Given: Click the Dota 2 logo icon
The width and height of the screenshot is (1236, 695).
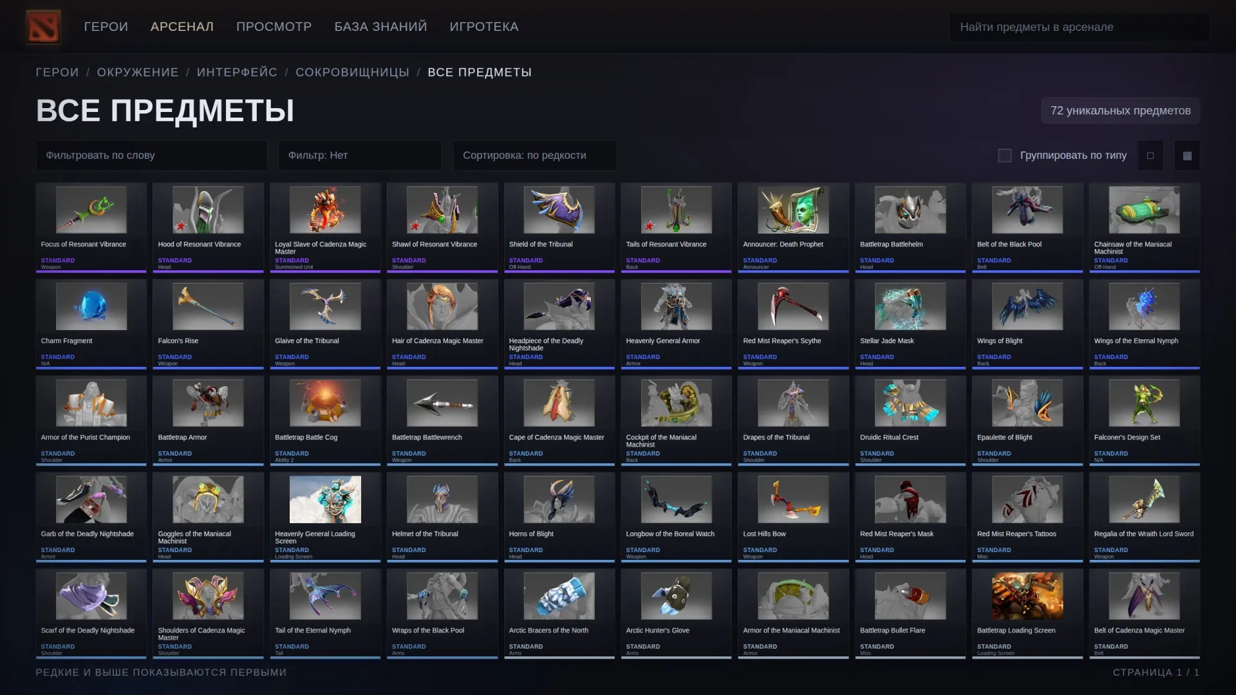Looking at the screenshot, I should tap(43, 26).
